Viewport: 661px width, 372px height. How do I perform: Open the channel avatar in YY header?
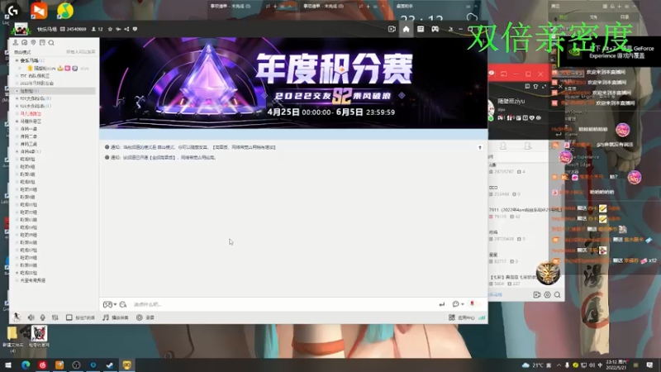click(20, 29)
